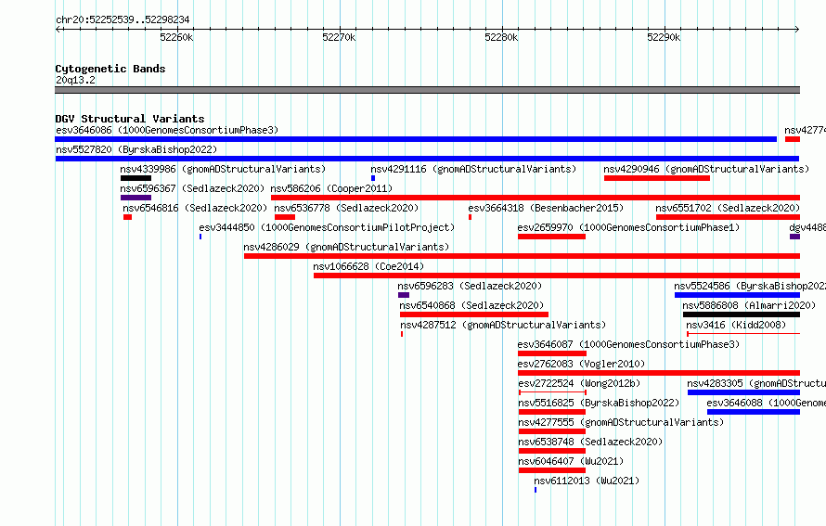Select the red esv2762083 variant bar
Viewport: 826px width, 526px height.
(659, 373)
